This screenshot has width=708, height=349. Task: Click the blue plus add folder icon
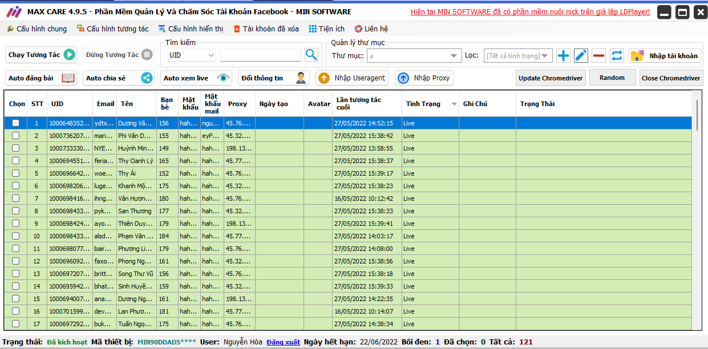563,55
